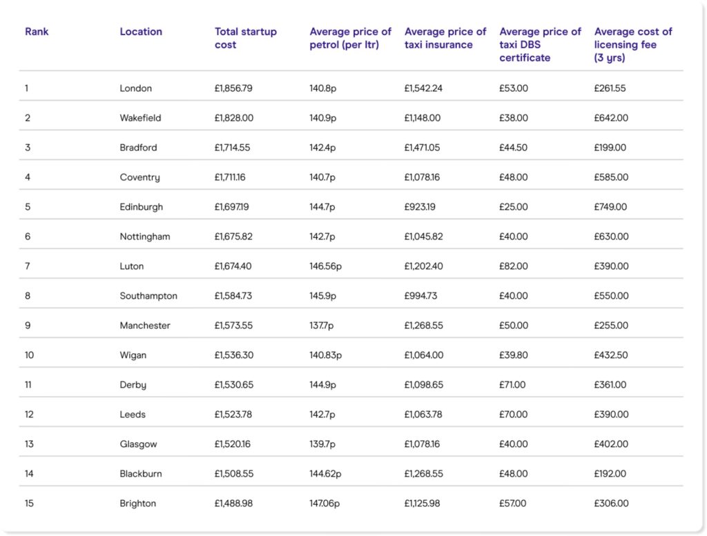Click Average price of petrol header
Viewport: 707px width, 536px height.
350,38
